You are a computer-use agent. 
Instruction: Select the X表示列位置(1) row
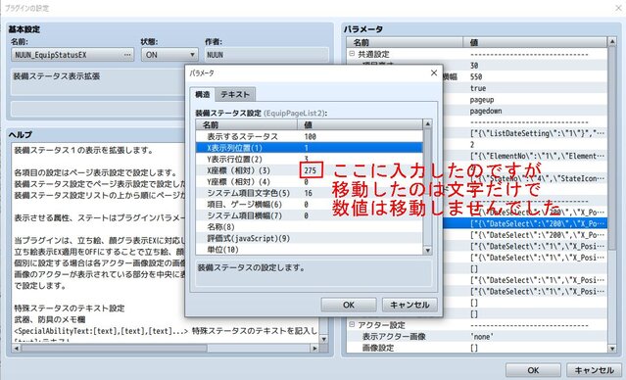click(309, 148)
